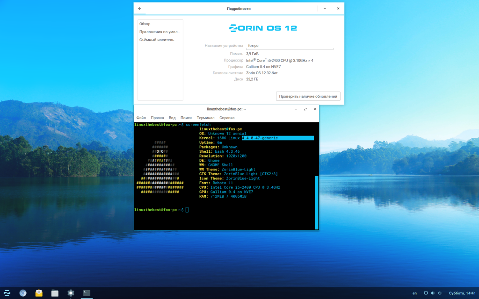479x299 pixels.
Task: Click the highlighted 4.4.0-47-generic kernel text
Action: pos(260,138)
